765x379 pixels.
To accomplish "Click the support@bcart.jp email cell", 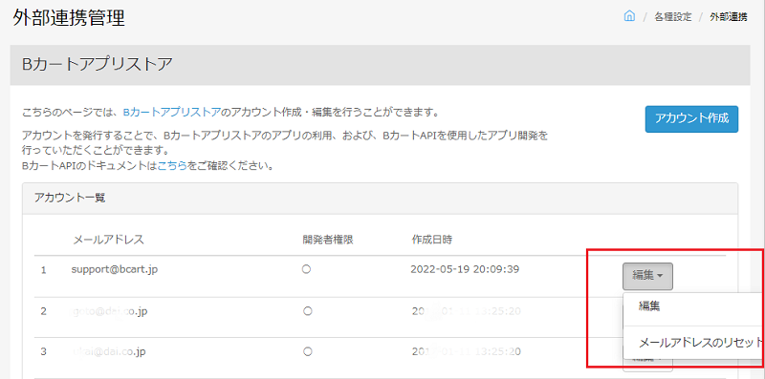I will (x=114, y=269).
